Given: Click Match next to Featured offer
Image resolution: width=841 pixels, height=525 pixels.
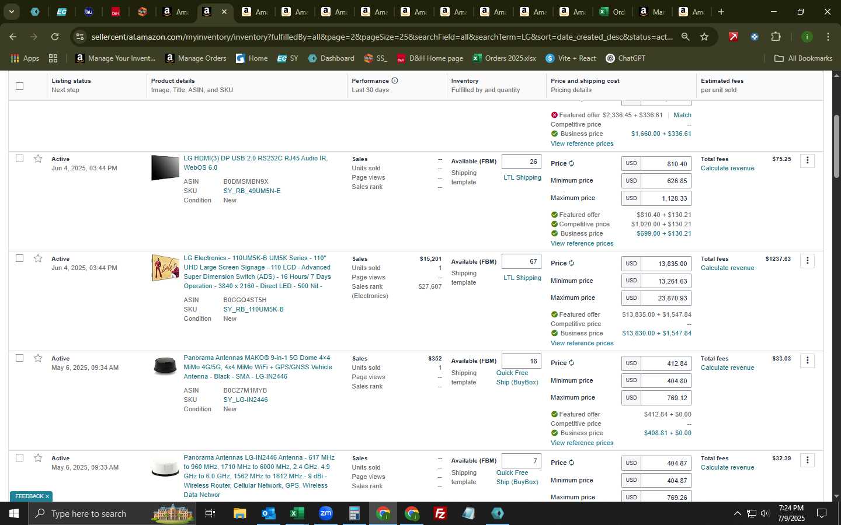Looking at the screenshot, I should pos(682,115).
